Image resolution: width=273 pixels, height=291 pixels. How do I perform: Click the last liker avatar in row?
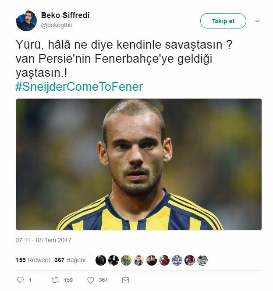tap(202, 260)
